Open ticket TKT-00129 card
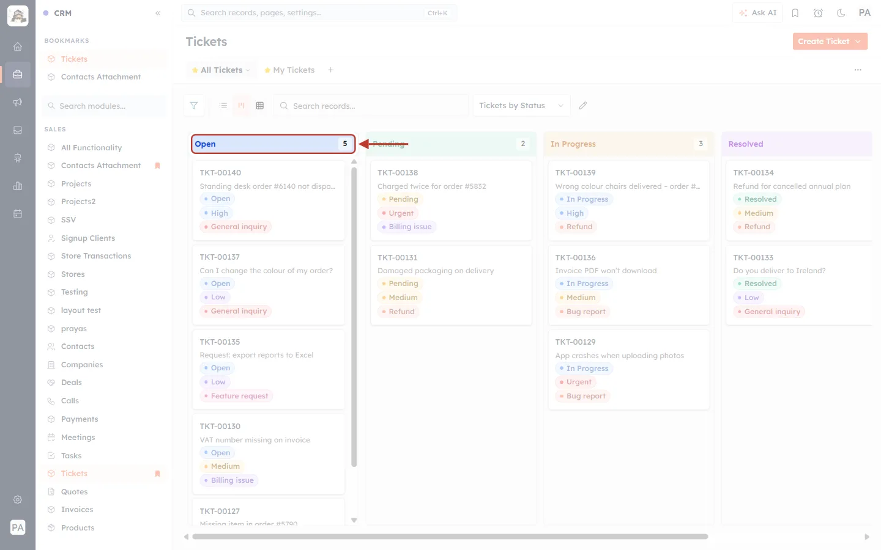Screen dimensions: 881x550 click(x=629, y=370)
